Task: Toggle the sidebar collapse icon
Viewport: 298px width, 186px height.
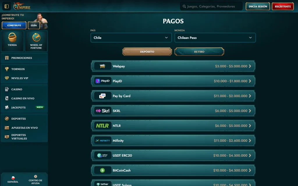Action: pyautogui.click(x=6, y=6)
